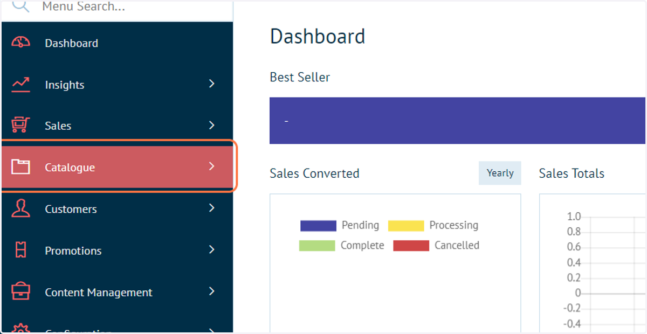Click the -0.4 axis value
647x334 pixels.
572,324
